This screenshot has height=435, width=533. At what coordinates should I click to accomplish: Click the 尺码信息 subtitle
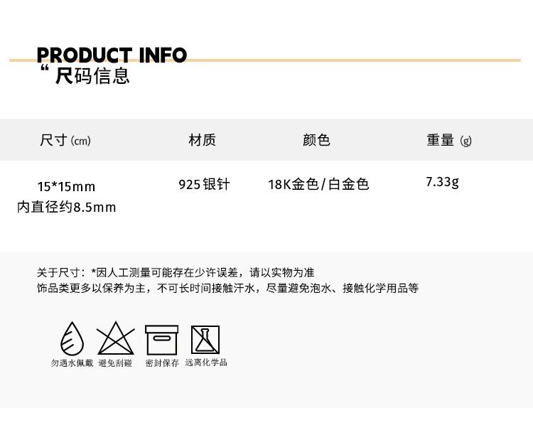92,75
